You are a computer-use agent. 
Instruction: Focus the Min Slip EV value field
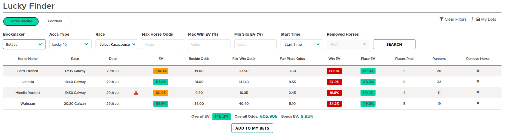click(x=255, y=44)
